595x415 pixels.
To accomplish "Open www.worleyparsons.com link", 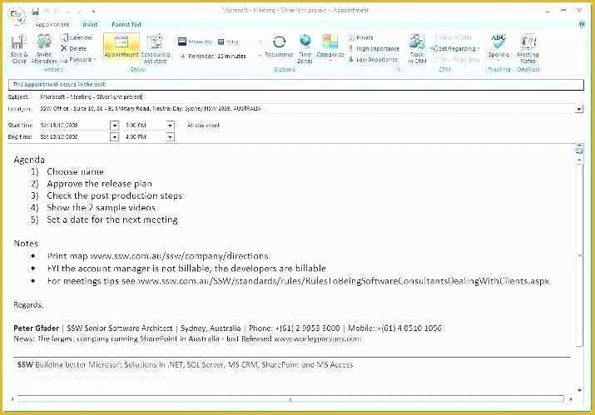I will pos(317,338).
